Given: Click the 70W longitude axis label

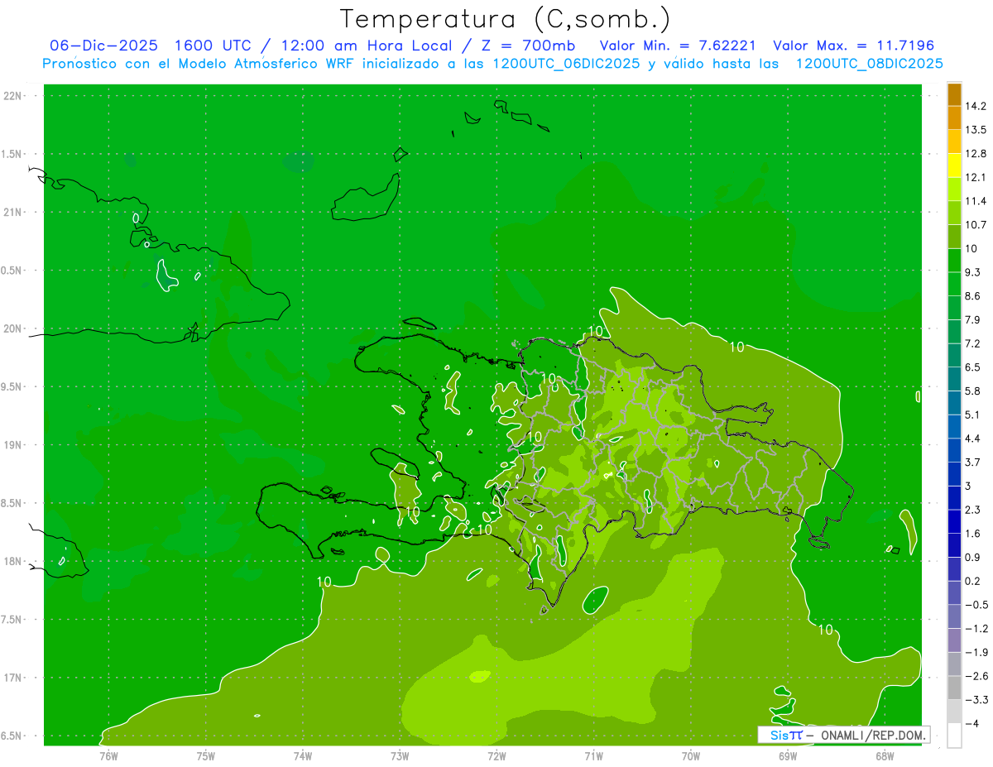Looking at the screenshot, I should pyautogui.click(x=691, y=755).
